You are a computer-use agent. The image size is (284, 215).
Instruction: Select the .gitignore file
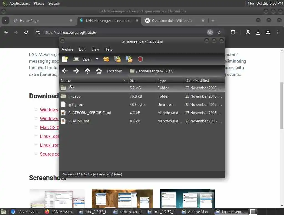tap(142, 104)
